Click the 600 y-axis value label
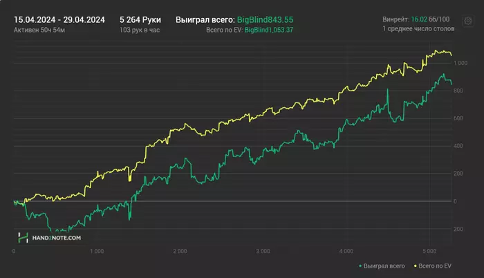 460,118
